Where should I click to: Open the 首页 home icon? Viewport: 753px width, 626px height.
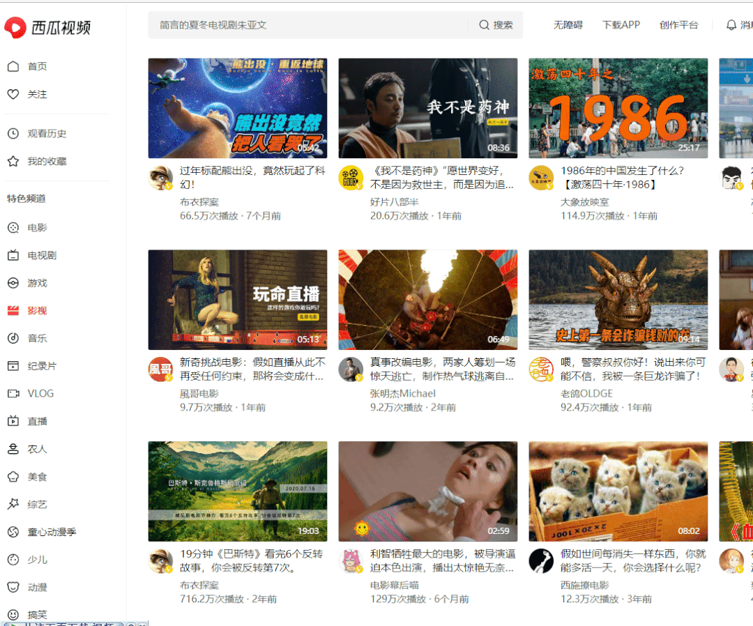click(13, 66)
